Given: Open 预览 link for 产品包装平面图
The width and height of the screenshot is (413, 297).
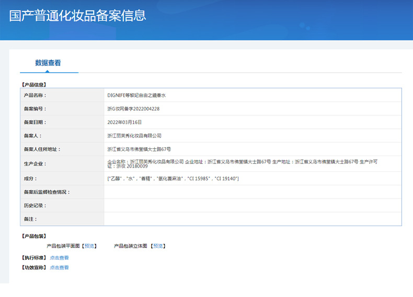Looking at the screenshot, I should [89, 246].
